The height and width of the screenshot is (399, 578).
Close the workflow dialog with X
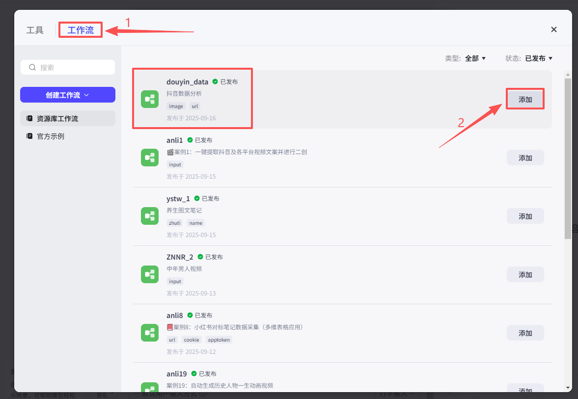coord(554,29)
